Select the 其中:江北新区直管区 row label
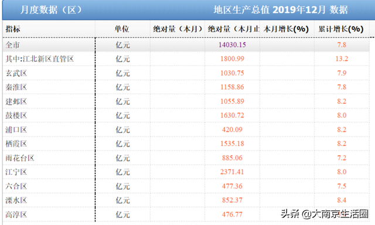The image size is (375, 225). coord(40,59)
